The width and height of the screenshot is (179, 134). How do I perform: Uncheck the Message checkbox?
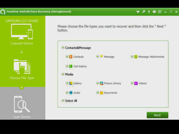point(98,56)
